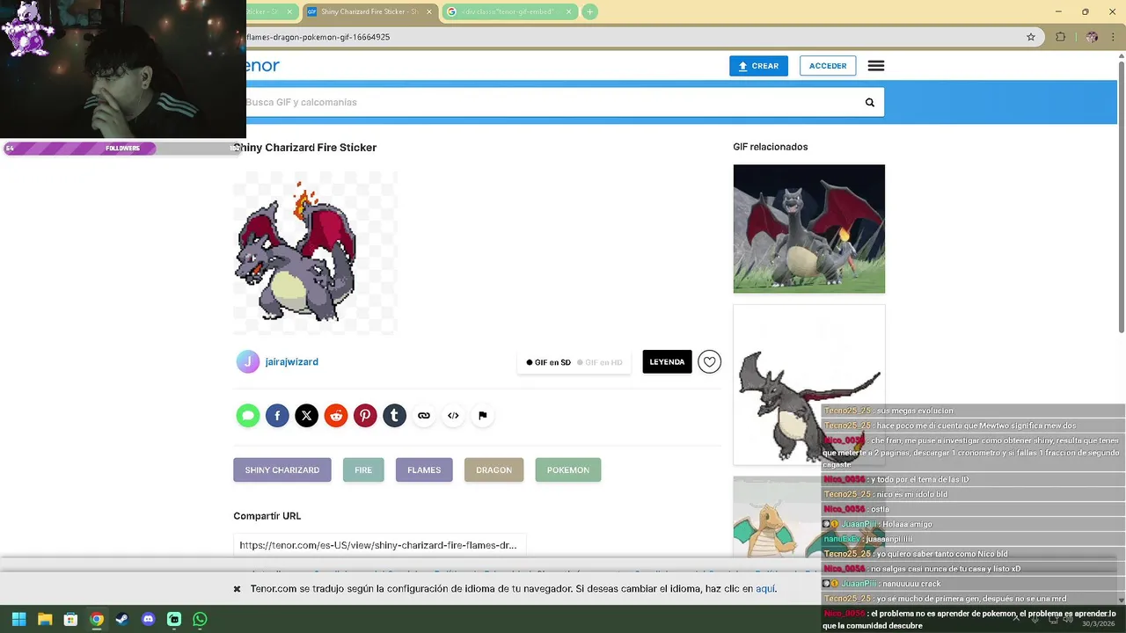The width and height of the screenshot is (1126, 633).
Task: Go to Tenor home via logo
Action: click(262, 66)
